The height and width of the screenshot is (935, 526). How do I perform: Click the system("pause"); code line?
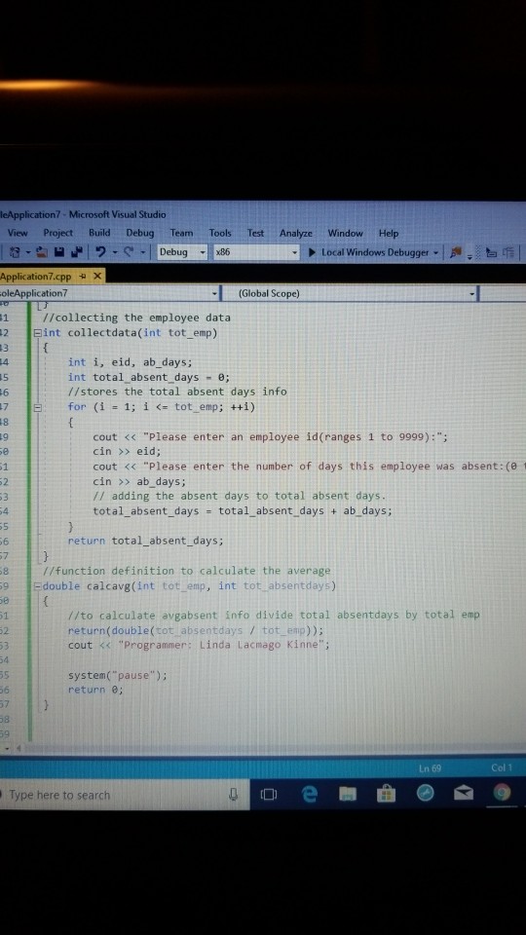pyautogui.click(x=118, y=676)
